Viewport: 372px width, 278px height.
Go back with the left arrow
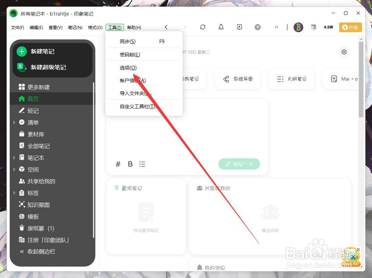click(x=166, y=27)
